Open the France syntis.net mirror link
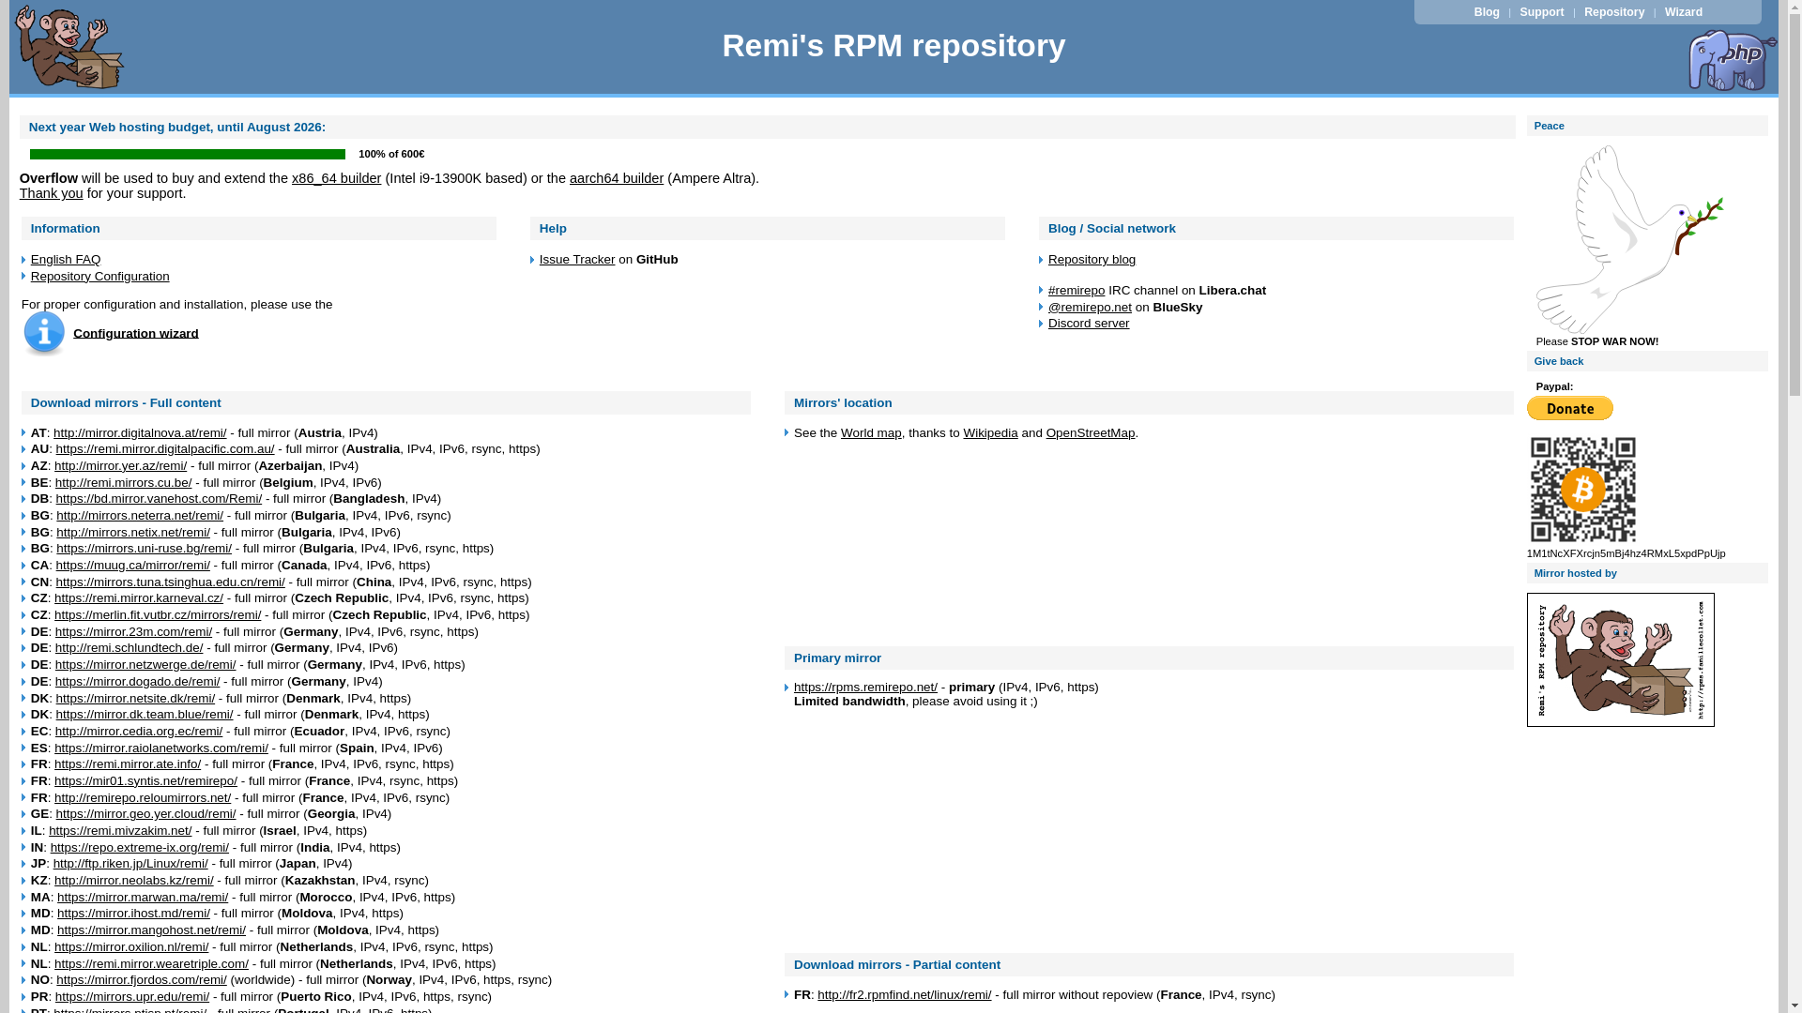The height and width of the screenshot is (1013, 1802). tap(145, 781)
